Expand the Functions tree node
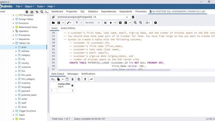Image resolution: width=215 pixels, height=121 pixels. 13,23
